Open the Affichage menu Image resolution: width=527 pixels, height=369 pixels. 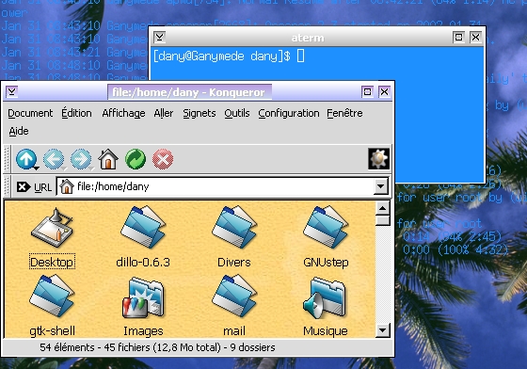(x=123, y=113)
